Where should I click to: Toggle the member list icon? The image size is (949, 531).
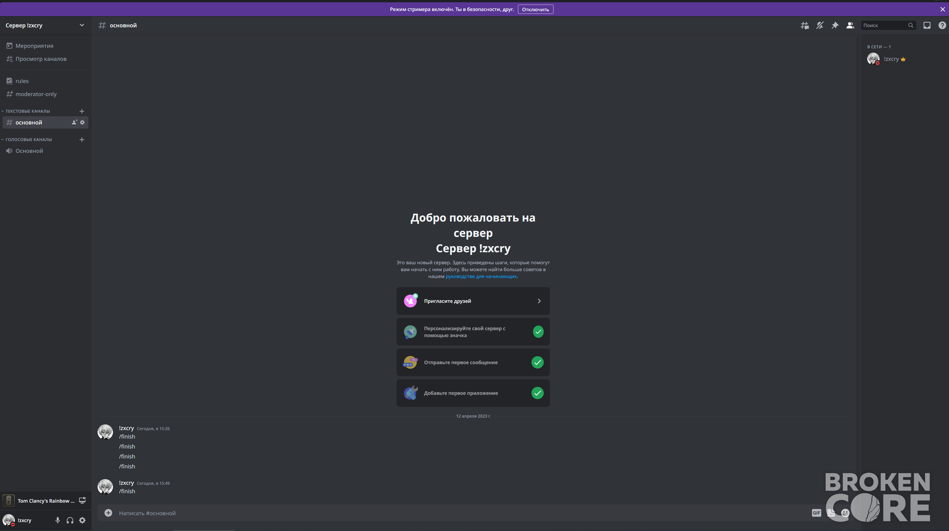(850, 26)
